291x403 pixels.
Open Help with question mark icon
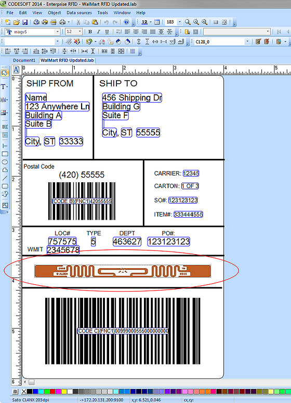point(126,22)
